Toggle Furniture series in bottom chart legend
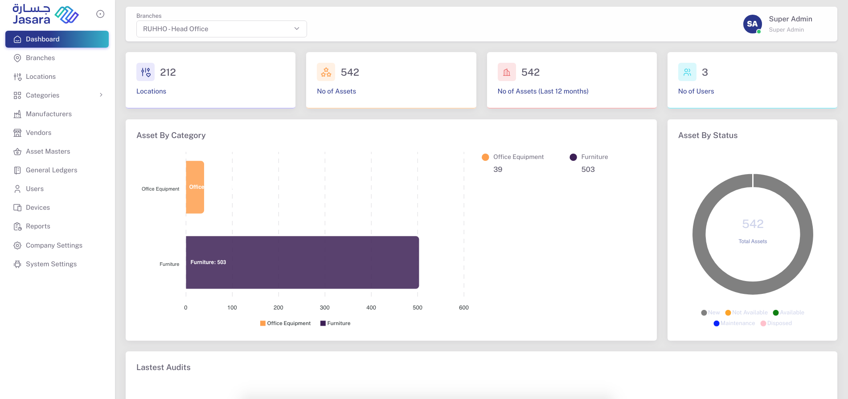Image resolution: width=848 pixels, height=399 pixels. [x=335, y=323]
